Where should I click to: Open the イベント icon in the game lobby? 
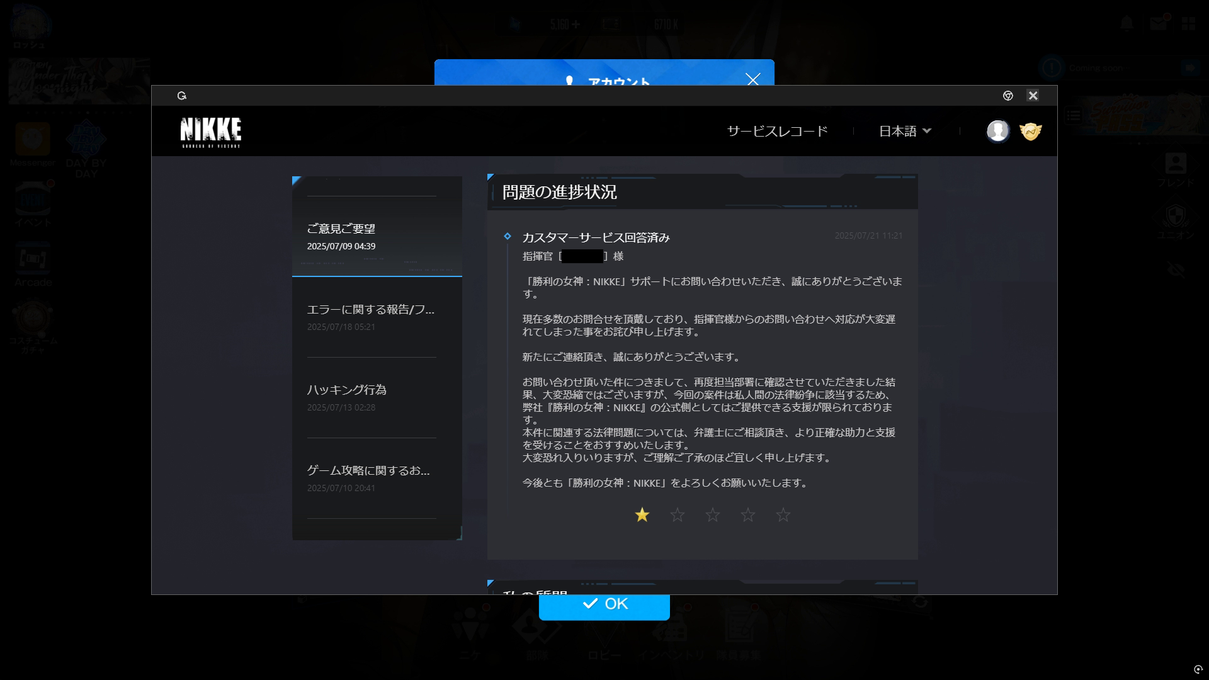coord(33,204)
